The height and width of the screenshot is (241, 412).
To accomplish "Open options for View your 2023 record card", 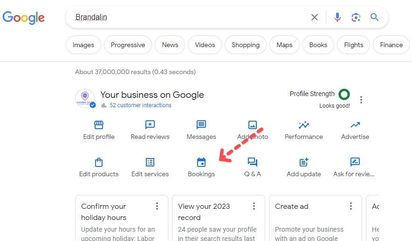I will (x=254, y=206).
